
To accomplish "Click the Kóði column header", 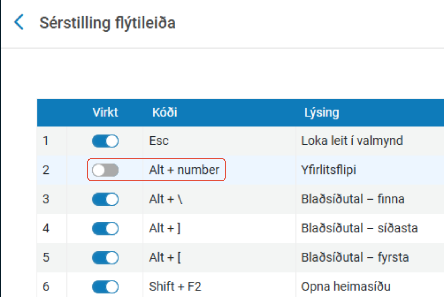I will pyautogui.click(x=165, y=112).
